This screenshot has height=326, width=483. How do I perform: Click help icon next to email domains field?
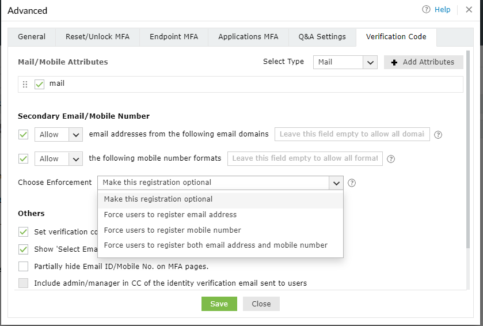coord(438,135)
